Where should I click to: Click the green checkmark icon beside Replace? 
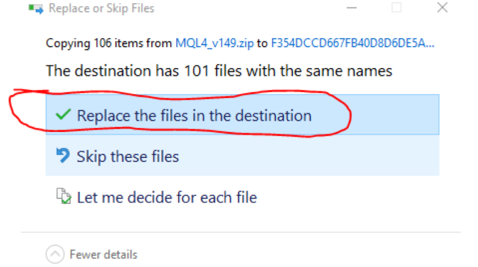tap(63, 114)
